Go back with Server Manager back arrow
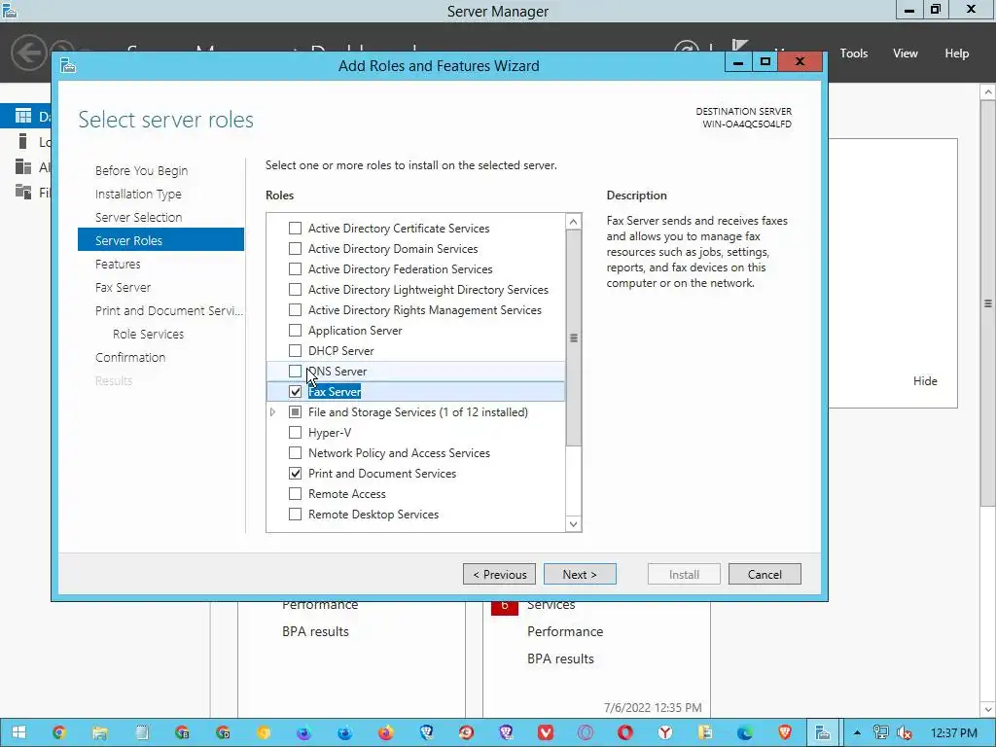The image size is (996, 747). [x=28, y=53]
